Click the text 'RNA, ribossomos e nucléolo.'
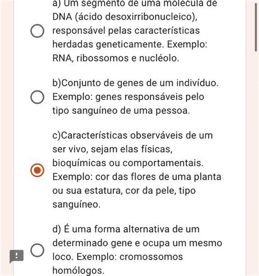The height and width of the screenshot is (276, 259). [116, 58]
